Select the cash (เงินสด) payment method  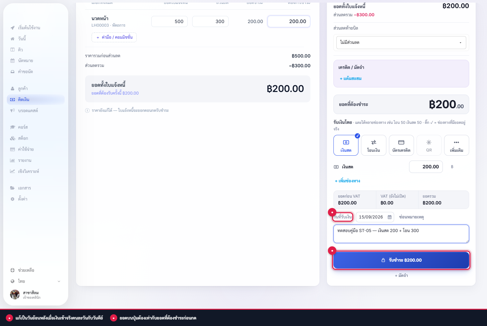[346, 145]
